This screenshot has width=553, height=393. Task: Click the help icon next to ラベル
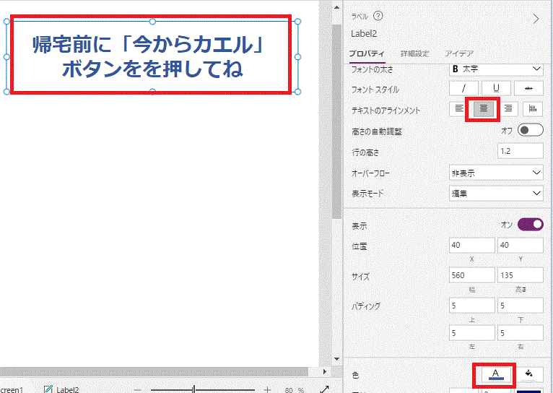tap(378, 17)
